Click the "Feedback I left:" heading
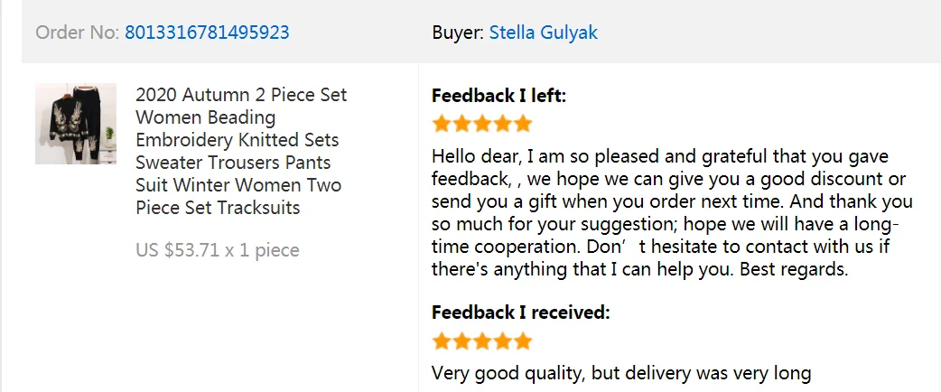This screenshot has height=392, width=941. [x=498, y=96]
